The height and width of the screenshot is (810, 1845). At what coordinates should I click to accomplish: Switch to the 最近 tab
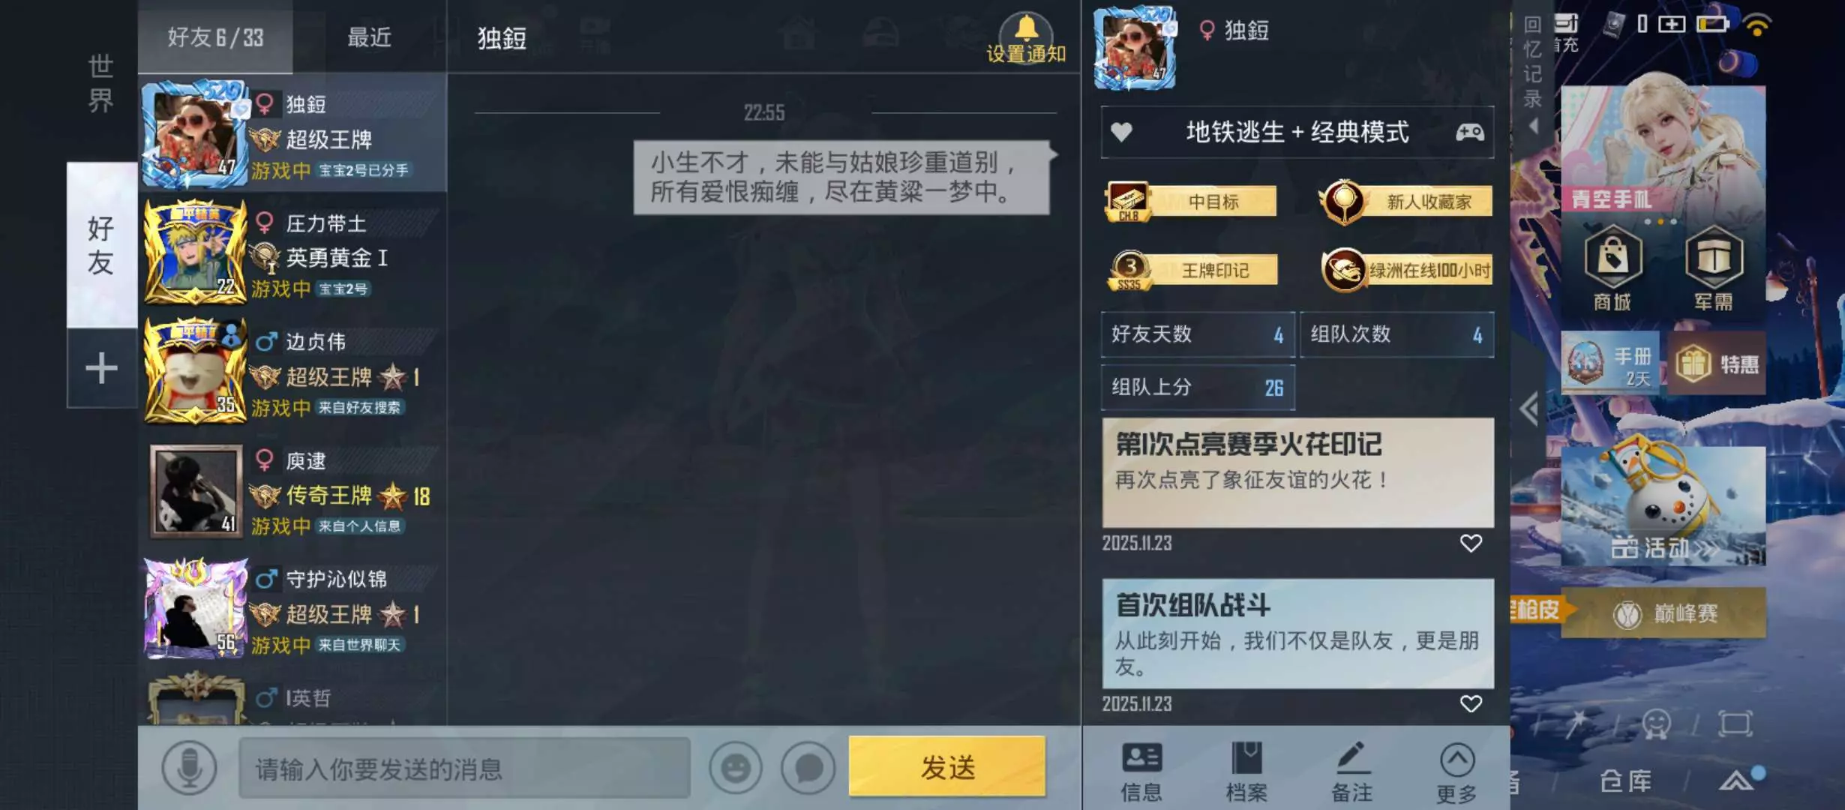pyautogui.click(x=369, y=37)
